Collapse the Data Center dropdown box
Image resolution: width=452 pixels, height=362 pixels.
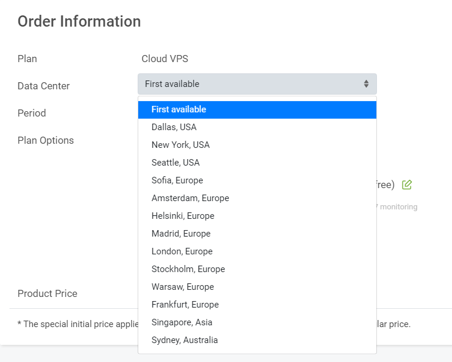pyautogui.click(x=257, y=84)
